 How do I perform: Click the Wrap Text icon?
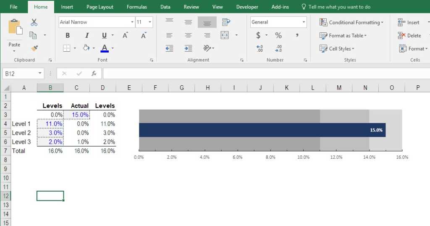coord(226,22)
